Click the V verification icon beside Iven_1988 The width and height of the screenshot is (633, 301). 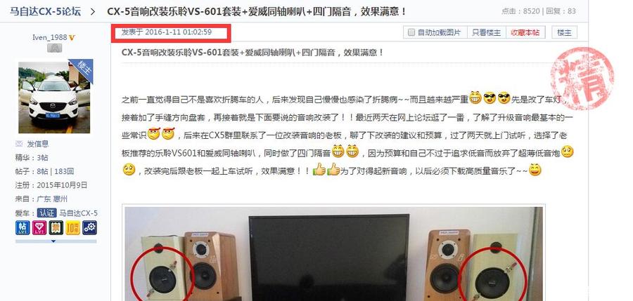(x=72, y=37)
